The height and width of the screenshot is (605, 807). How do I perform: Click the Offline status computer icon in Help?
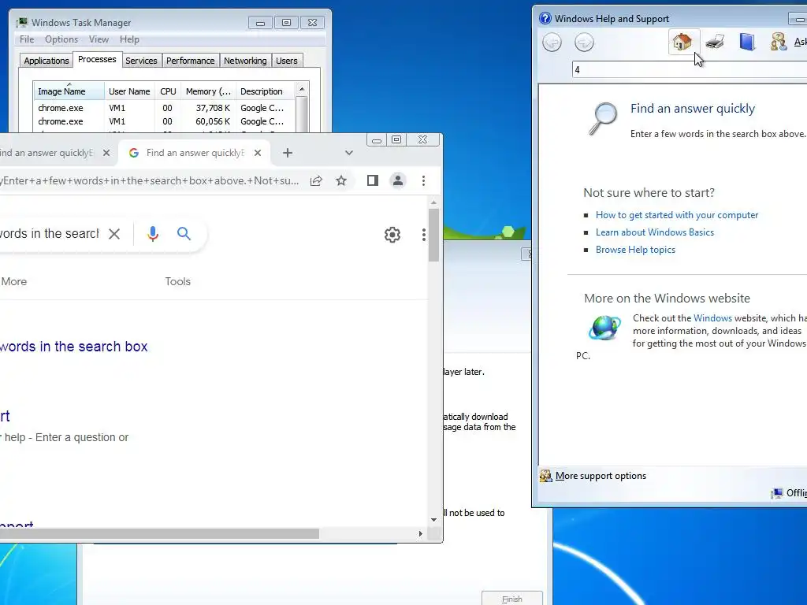pos(776,493)
